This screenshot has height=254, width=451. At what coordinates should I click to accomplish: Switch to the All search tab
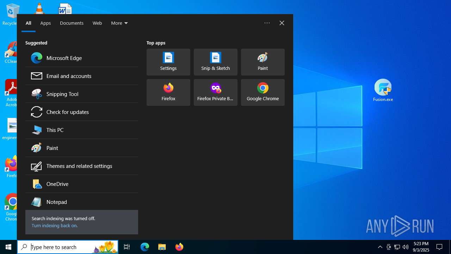click(x=29, y=23)
